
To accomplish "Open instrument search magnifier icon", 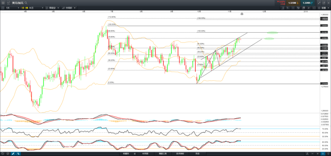I will tap(26, 3).
